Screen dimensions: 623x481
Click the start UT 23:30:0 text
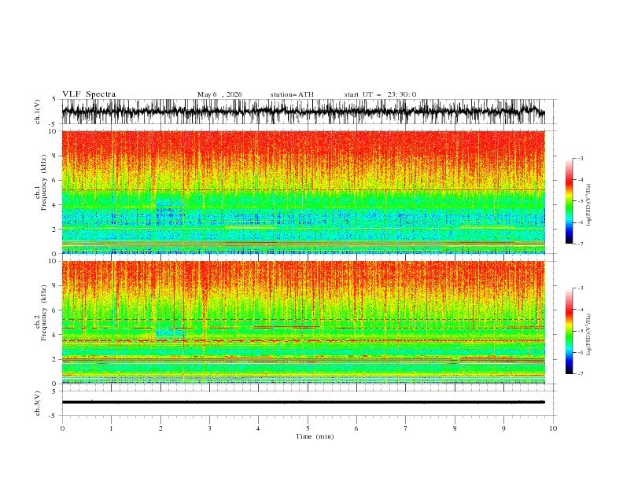pos(380,94)
